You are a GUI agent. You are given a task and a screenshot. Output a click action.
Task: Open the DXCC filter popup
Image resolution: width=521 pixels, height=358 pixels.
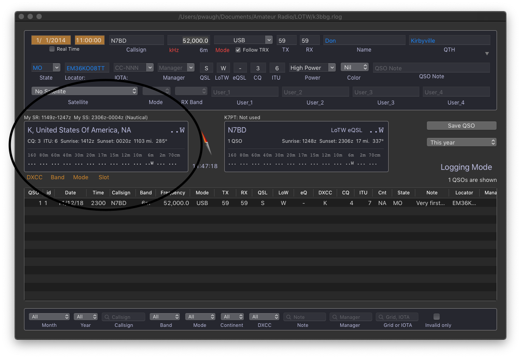pos(264,317)
